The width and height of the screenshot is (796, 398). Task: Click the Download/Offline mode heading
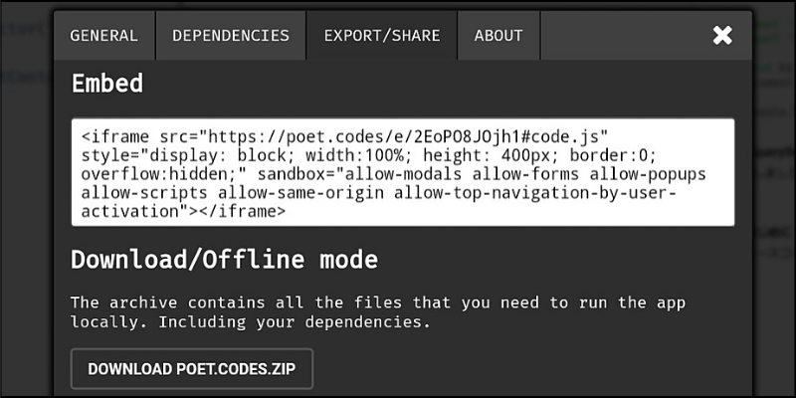tap(225, 260)
